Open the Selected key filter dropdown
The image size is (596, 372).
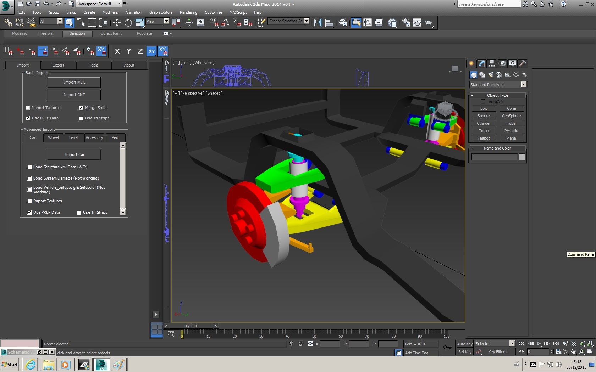[512, 344]
